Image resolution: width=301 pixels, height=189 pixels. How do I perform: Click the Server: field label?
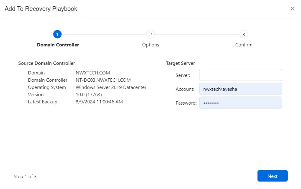pyautogui.click(x=183, y=75)
